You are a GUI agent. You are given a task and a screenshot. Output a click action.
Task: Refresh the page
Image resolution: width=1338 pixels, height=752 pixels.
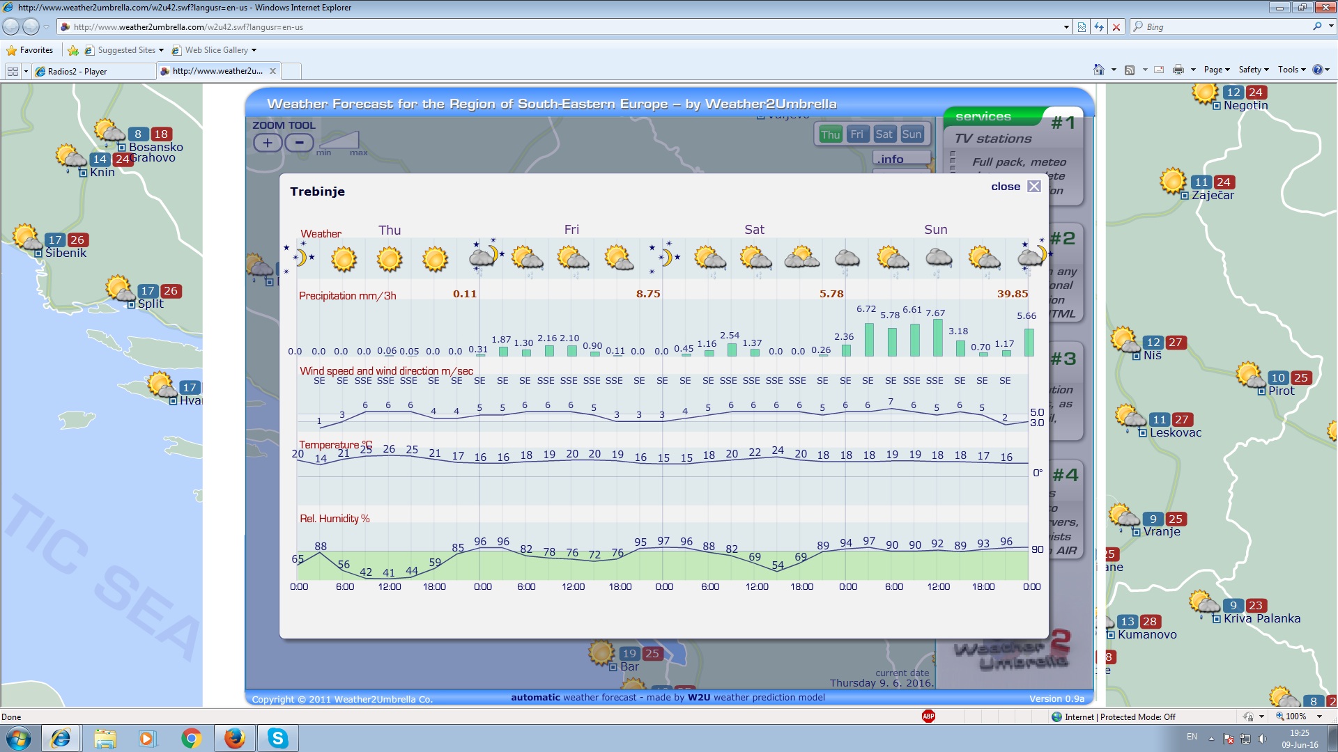tap(1099, 27)
